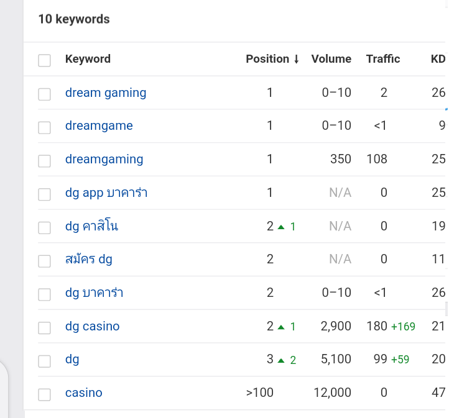Click position change arrow in dg casino row
The image size is (449, 418).
point(281,327)
